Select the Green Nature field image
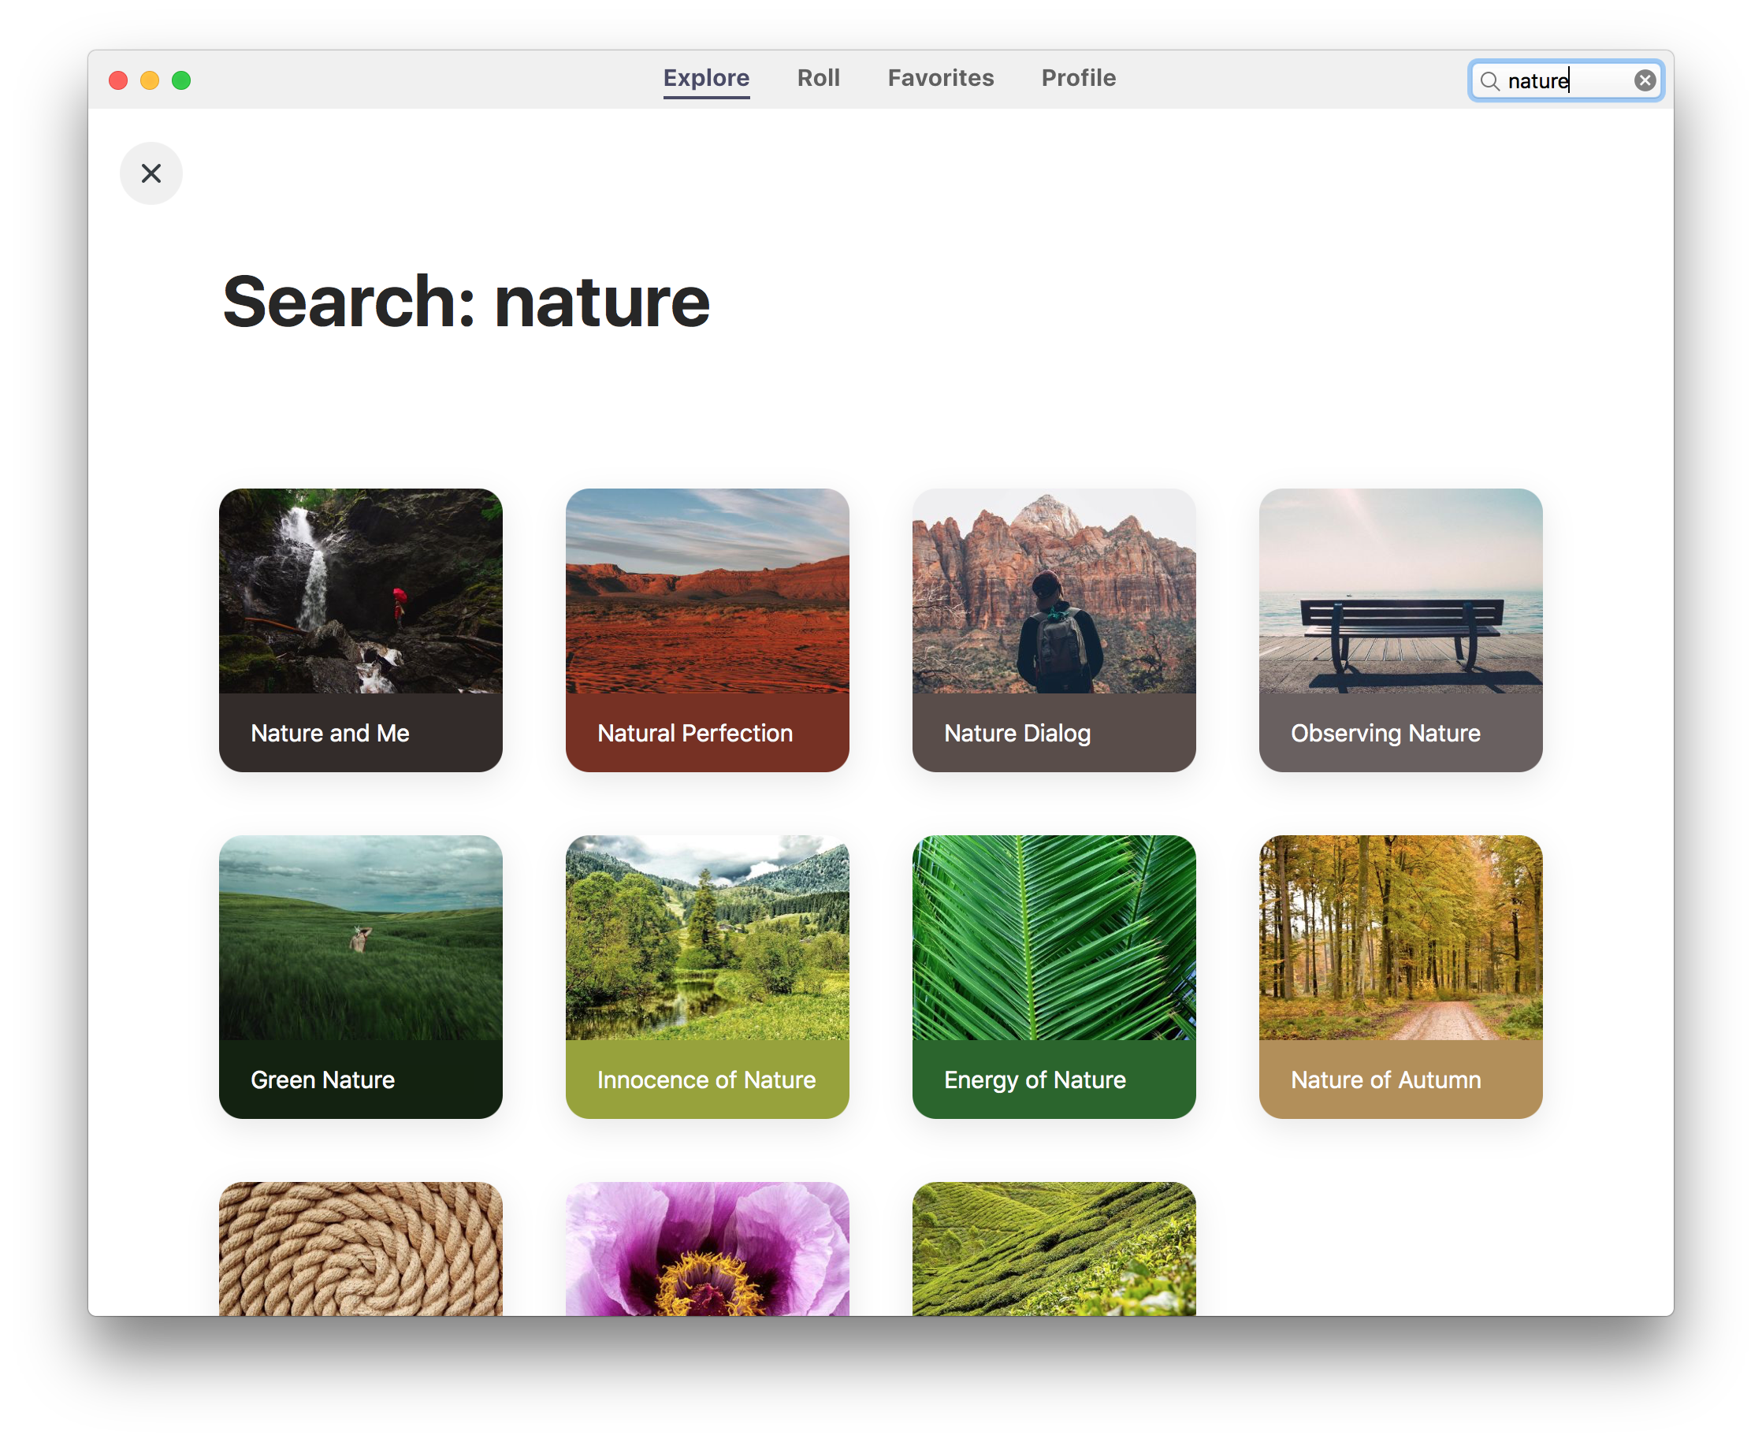1762x1442 pixels. click(361, 937)
